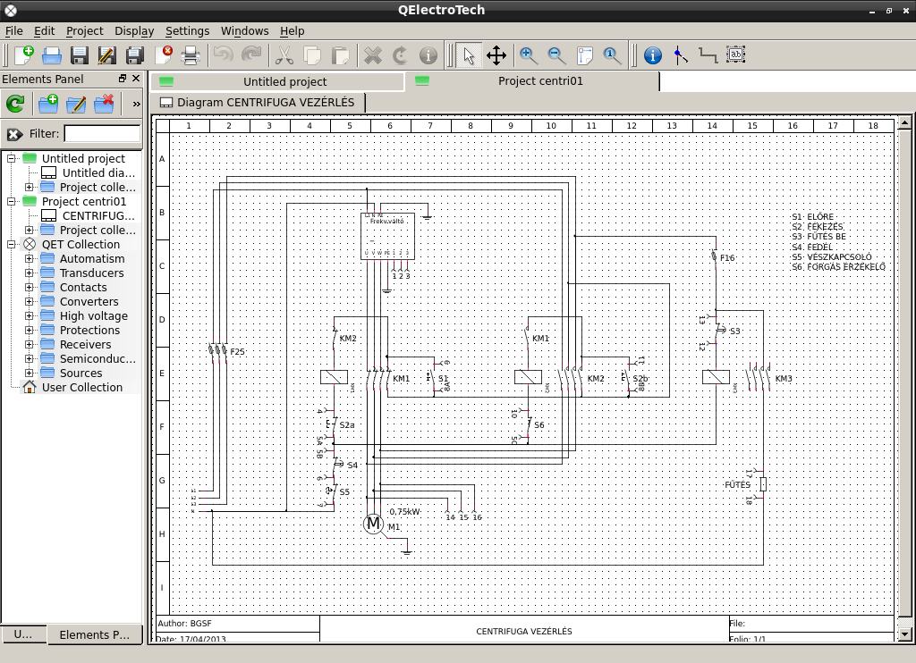Open the Elements P... bottom panel tab

point(94,634)
